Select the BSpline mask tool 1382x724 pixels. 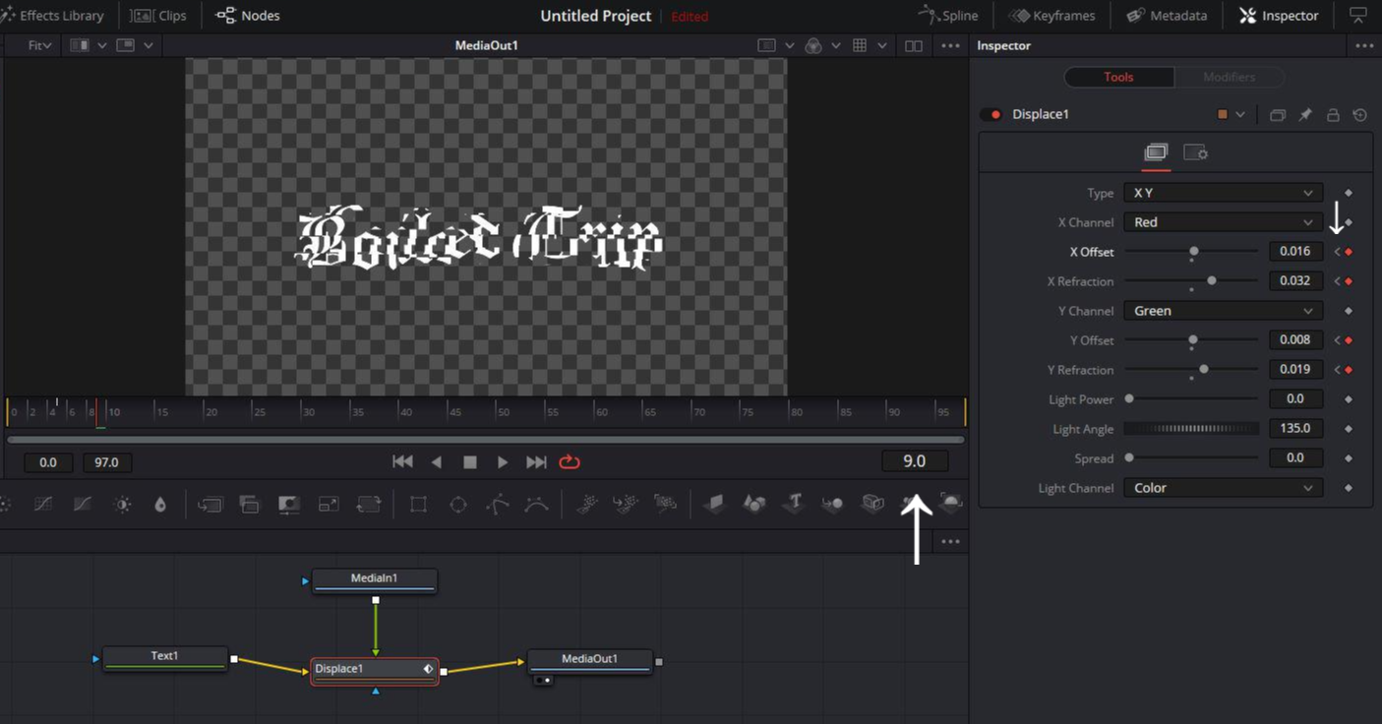(x=536, y=504)
